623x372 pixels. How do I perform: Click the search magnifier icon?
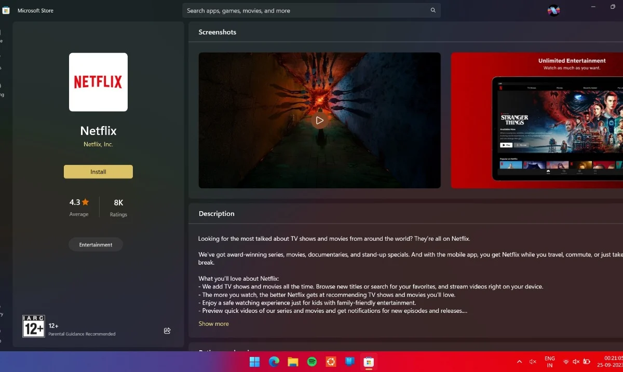(433, 10)
